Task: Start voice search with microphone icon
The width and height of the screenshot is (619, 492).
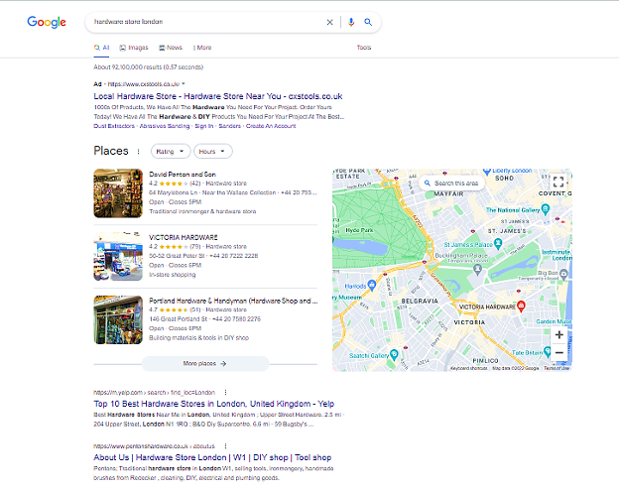Action: (x=351, y=22)
